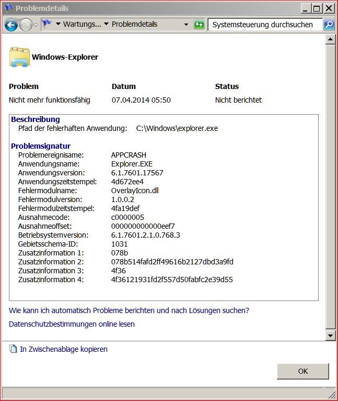
Task: Click Nicht mehr funktionsfähig problem text
Action: coord(50,100)
